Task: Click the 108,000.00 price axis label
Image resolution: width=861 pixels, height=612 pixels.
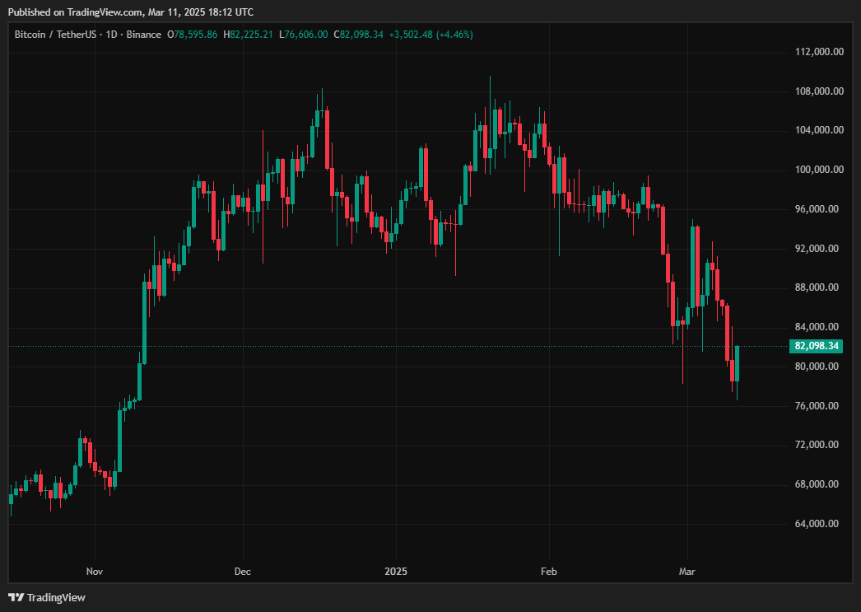Action: coord(819,91)
